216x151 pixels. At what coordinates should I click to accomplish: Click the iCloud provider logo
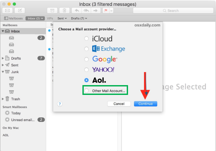coord(102,38)
